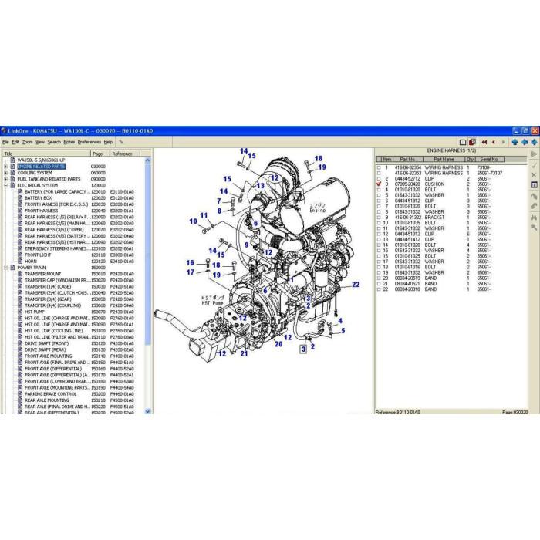540x540 pixels.
Task: Collapse the ELECTRICAL SYSTEM node
Action: tap(5, 185)
